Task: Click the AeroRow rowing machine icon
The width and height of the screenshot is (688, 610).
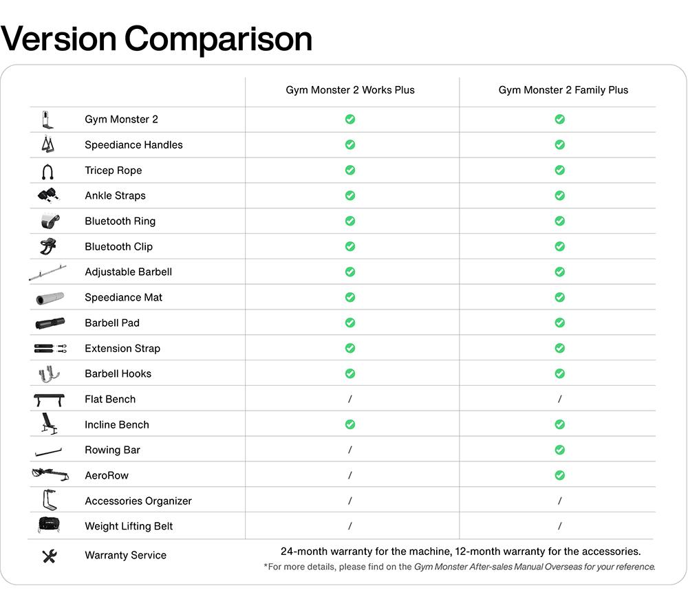Action: [50, 475]
